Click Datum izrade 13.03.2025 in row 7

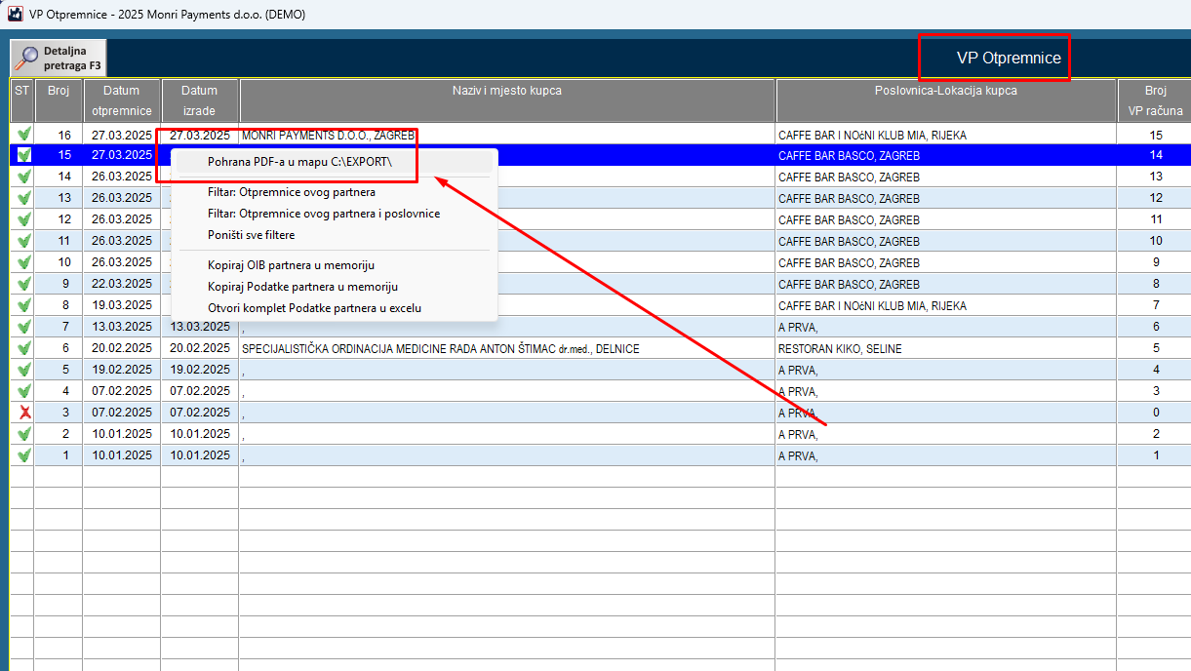200,327
